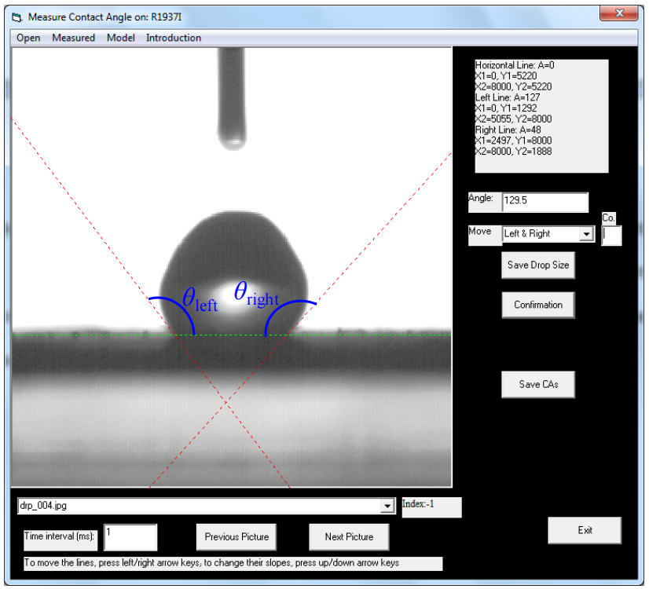Expand the drp_004.jpg file dropdown
The image size is (649, 589).
point(387,507)
